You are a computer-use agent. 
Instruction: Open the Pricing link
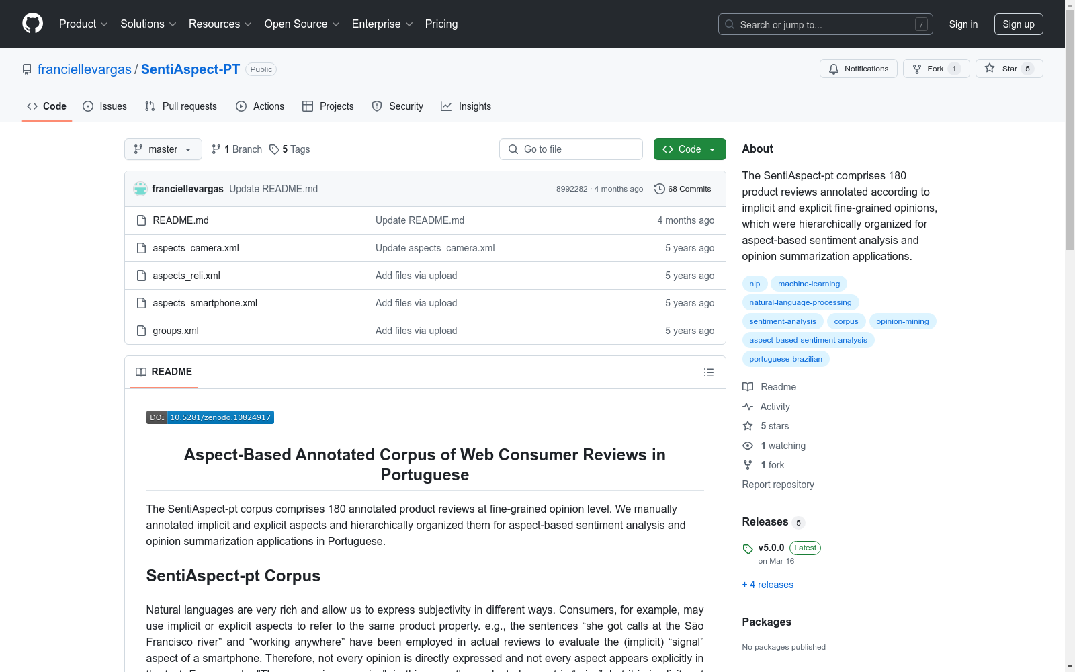point(441,24)
